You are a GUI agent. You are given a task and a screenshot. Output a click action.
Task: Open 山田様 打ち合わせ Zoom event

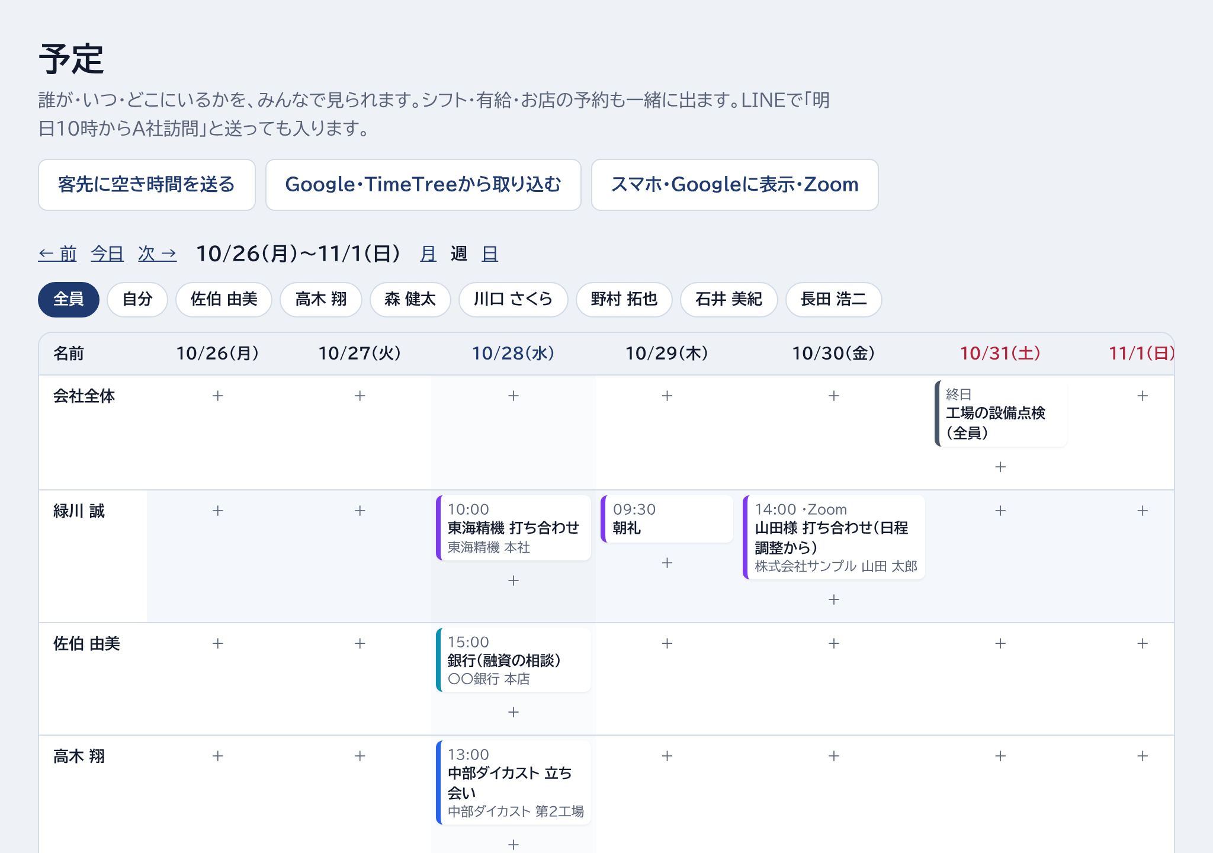834,537
